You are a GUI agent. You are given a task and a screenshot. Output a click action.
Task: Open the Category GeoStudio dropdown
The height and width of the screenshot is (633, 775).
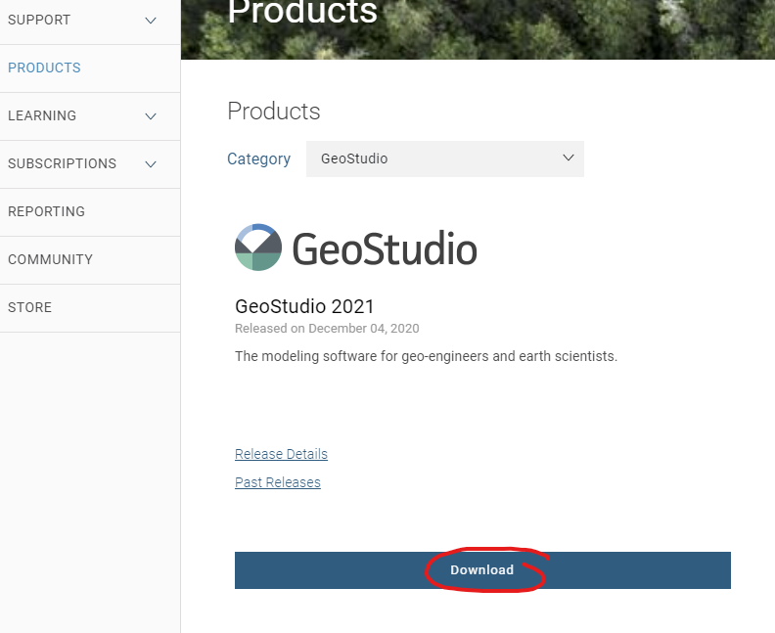click(x=445, y=158)
